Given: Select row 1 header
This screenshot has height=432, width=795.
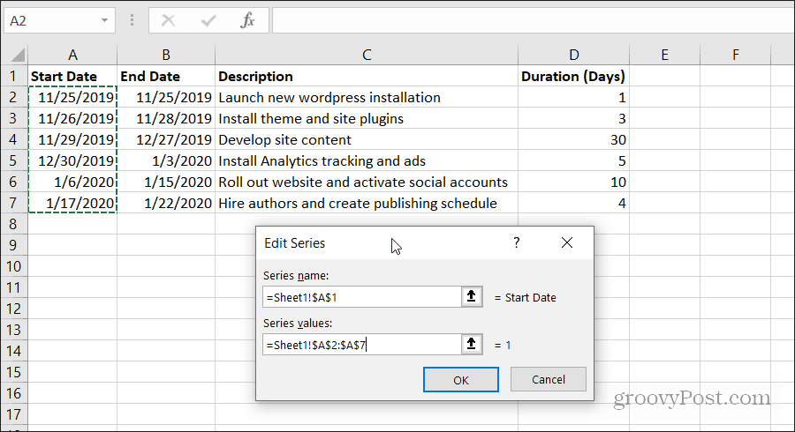Looking at the screenshot, I should pos(13,76).
